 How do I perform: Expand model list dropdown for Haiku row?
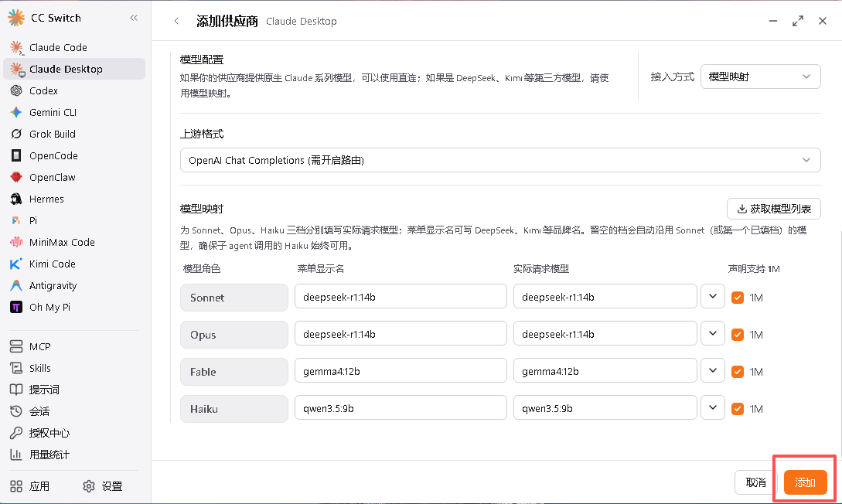(x=713, y=407)
